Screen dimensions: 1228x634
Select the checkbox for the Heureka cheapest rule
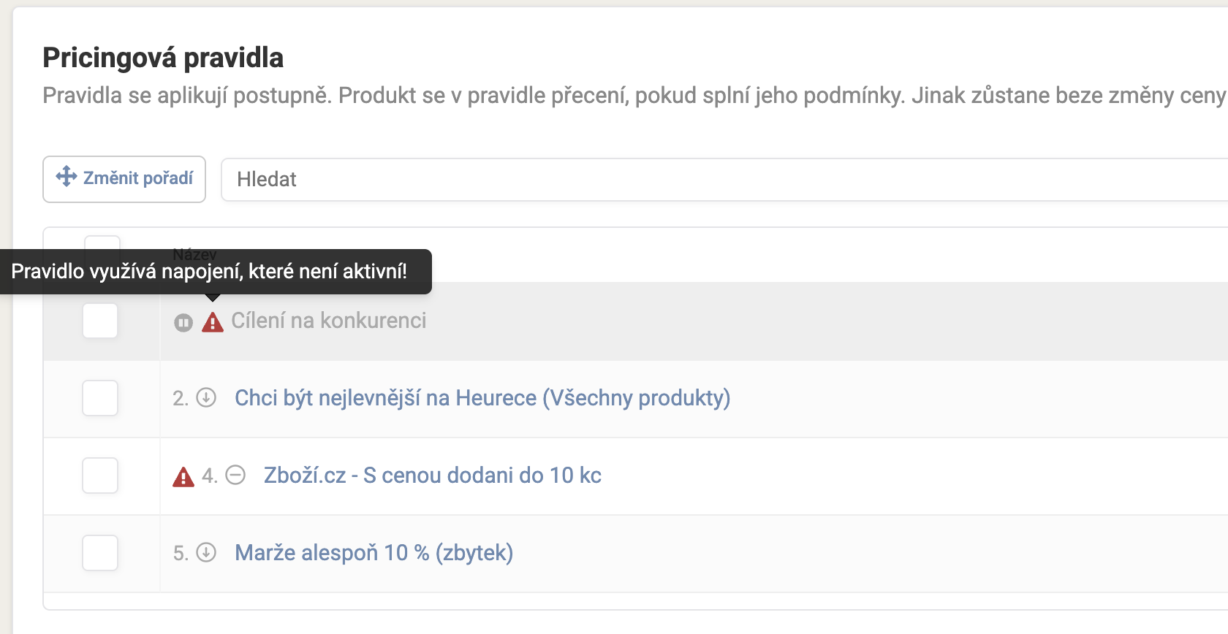[x=100, y=398]
